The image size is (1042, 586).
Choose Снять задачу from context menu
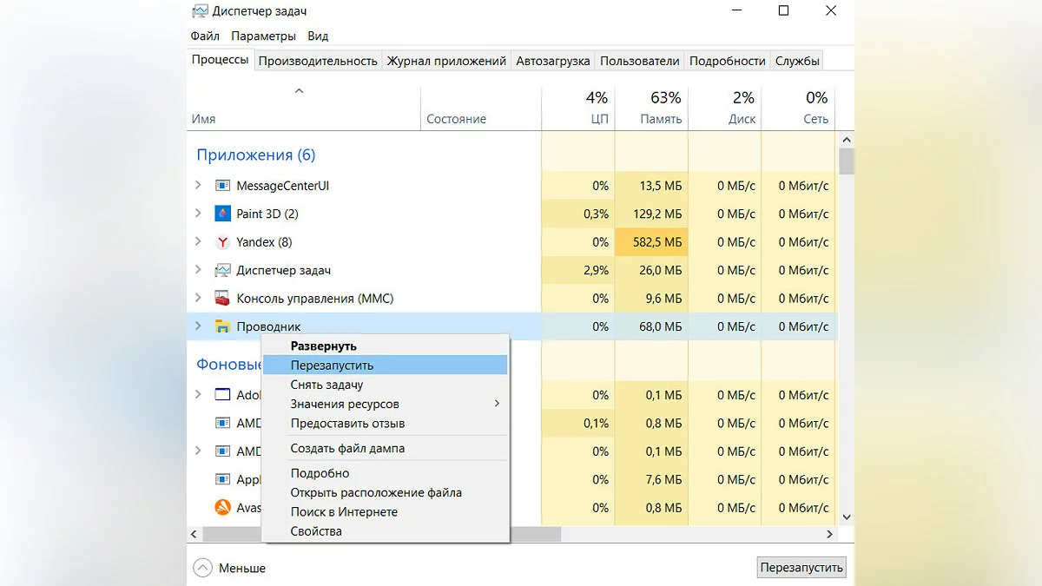(326, 385)
